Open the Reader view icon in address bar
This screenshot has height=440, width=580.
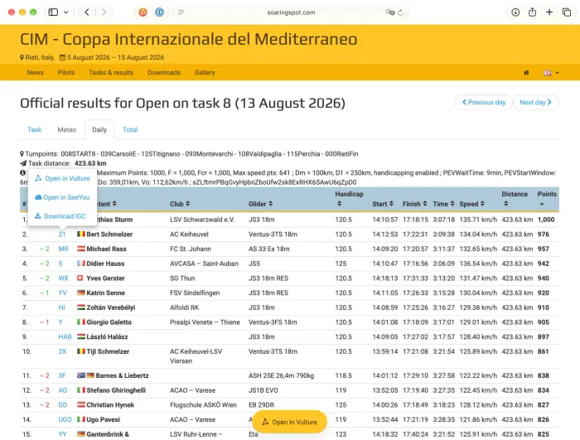tap(181, 12)
